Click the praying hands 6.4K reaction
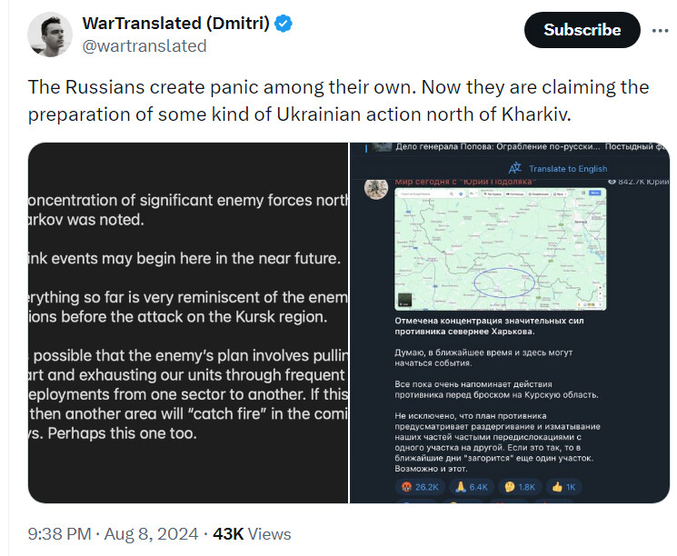677x556 pixels. tap(471, 487)
